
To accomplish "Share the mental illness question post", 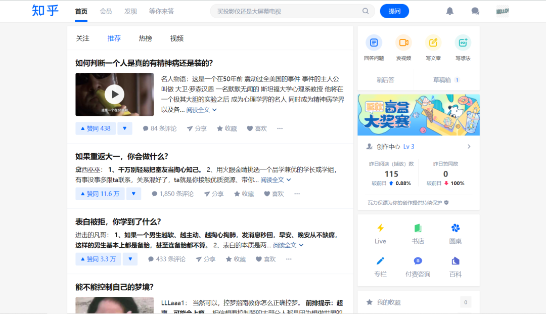I will click(197, 128).
